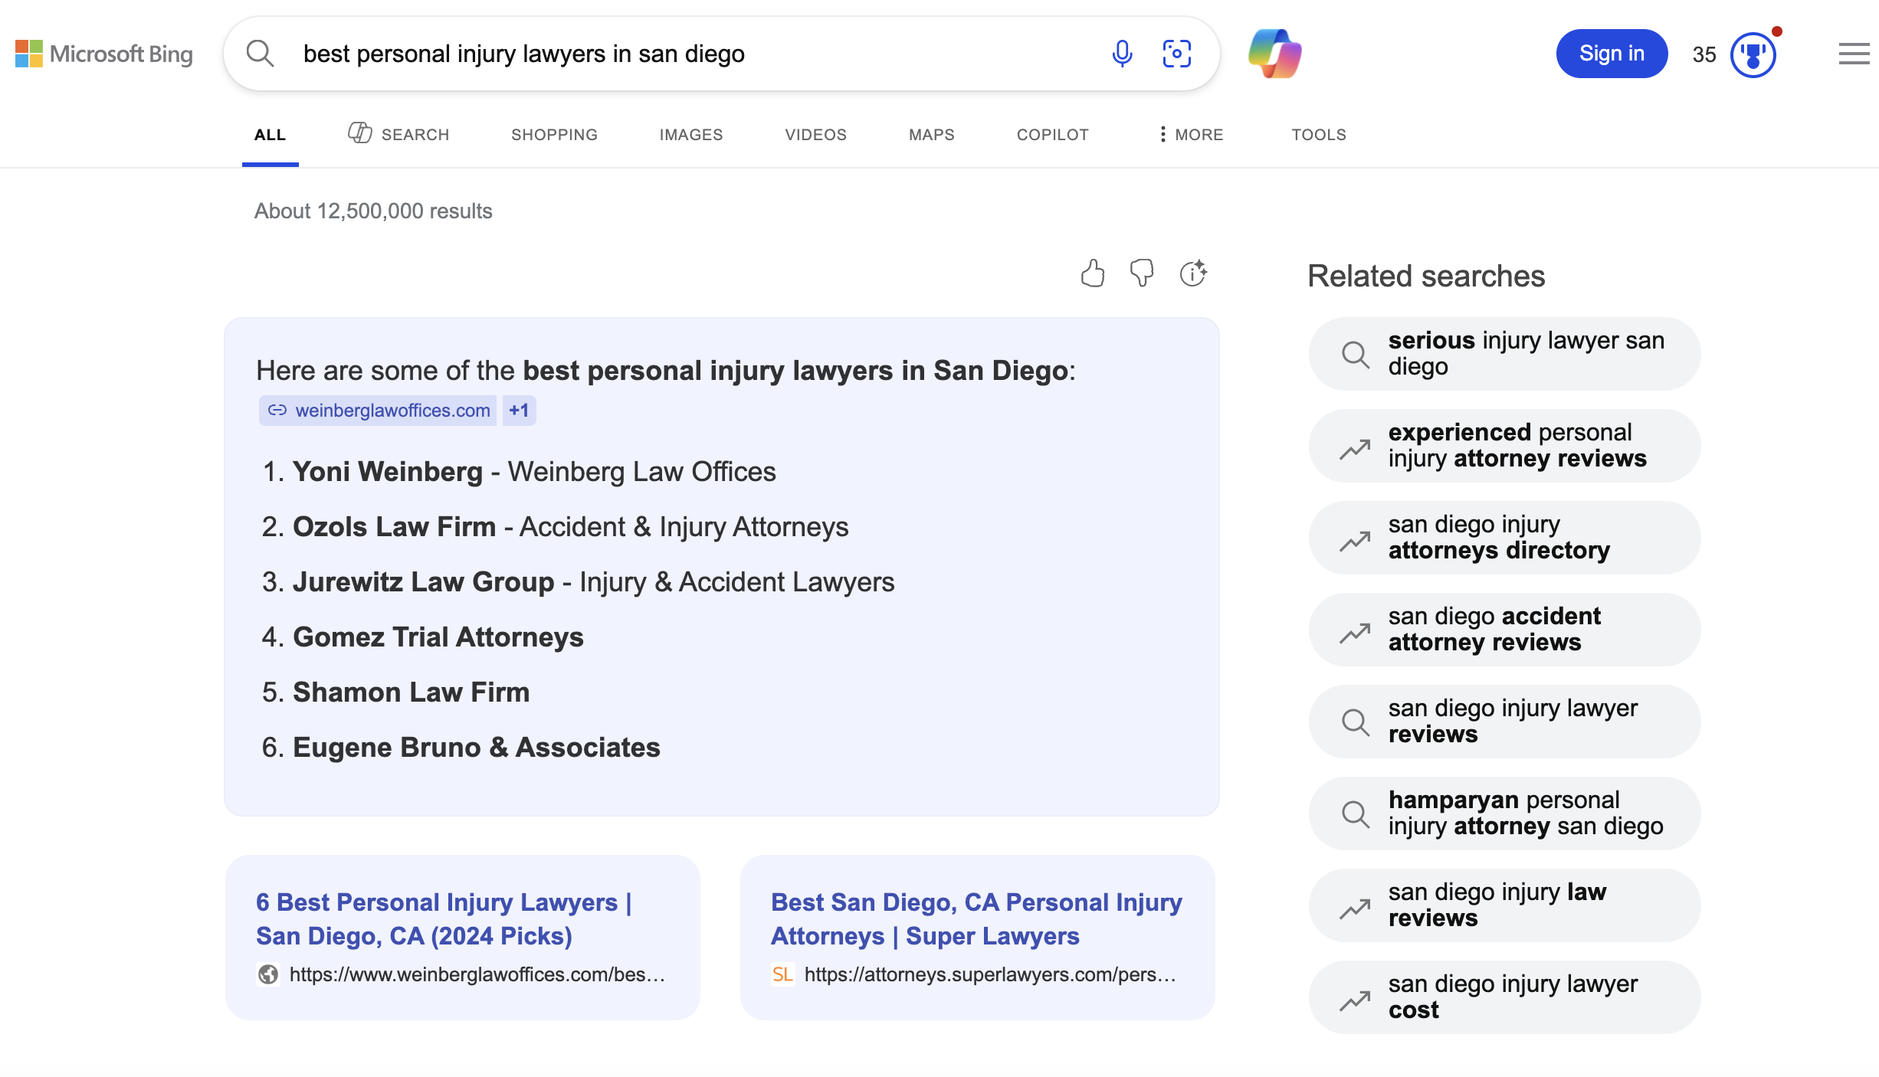Search serious injury lawyer san diego
Image resolution: width=1879 pixels, height=1077 pixels.
[x=1504, y=354]
